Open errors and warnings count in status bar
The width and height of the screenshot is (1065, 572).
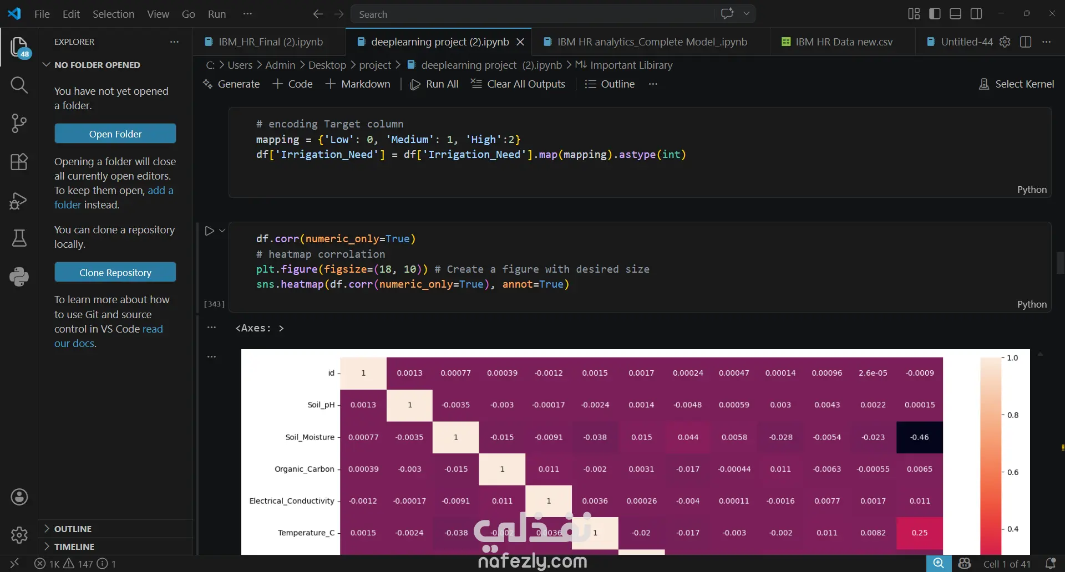coord(75,564)
